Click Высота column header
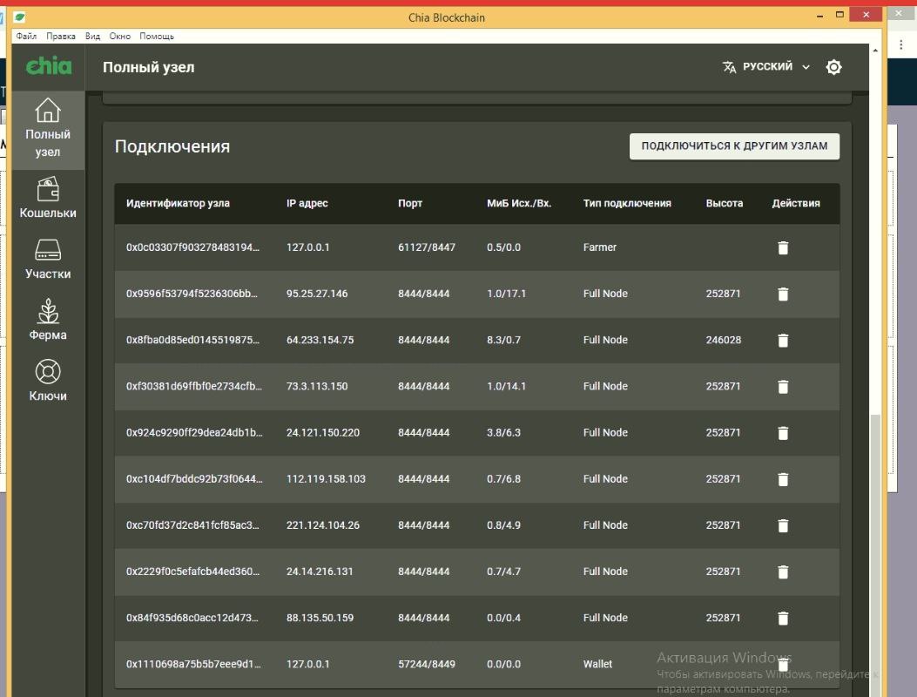The height and width of the screenshot is (697, 917). coord(724,203)
